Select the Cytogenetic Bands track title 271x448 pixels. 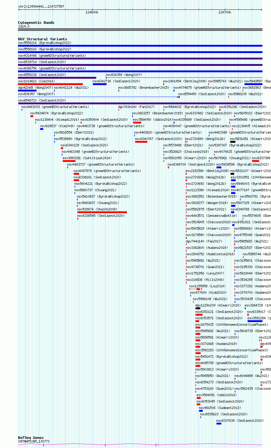[x=36, y=23]
